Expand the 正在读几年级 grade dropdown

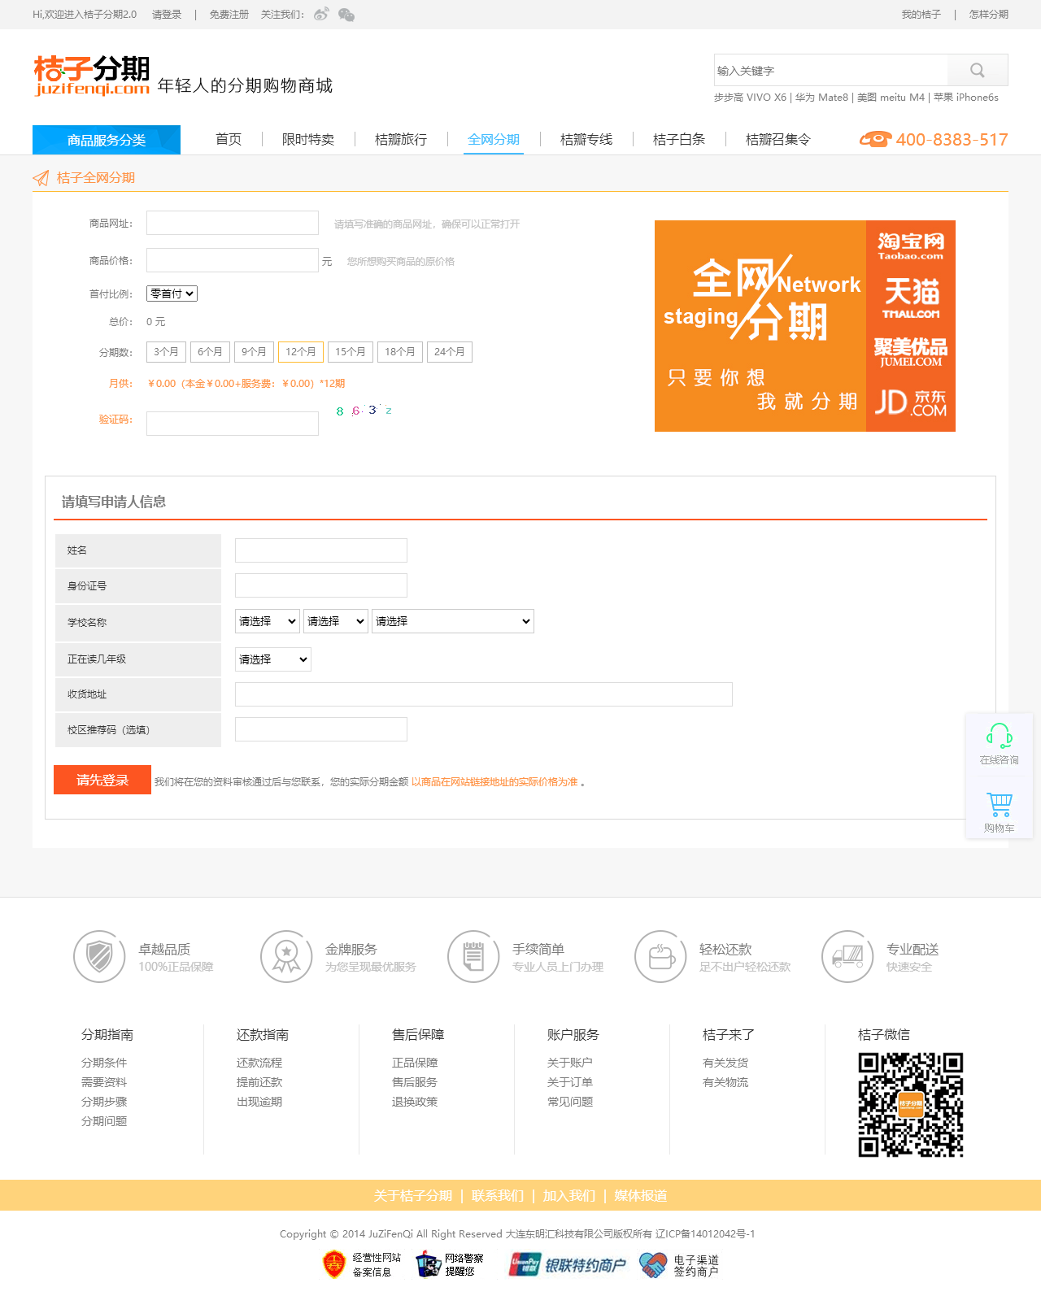272,659
